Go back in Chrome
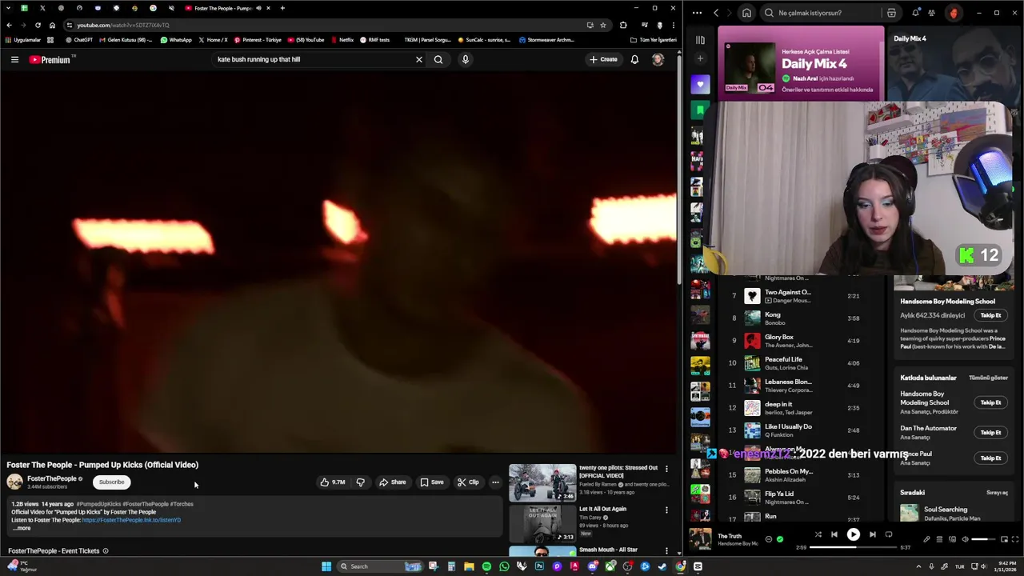The image size is (1024, 576). click(x=9, y=25)
